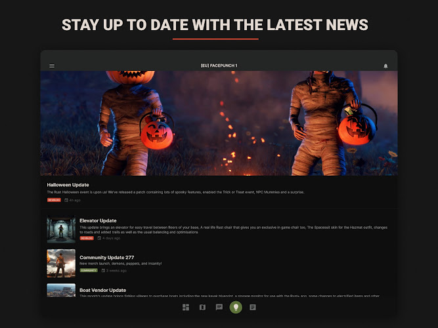Image resolution: width=438 pixels, height=328 pixels.
Task: Click the '4h ago' timestamp
Action: [75, 200]
